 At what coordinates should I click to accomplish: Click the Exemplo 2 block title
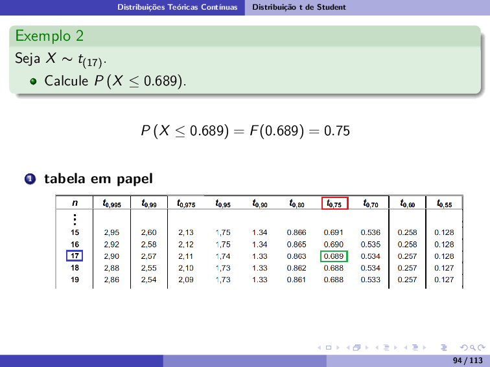click(x=49, y=36)
